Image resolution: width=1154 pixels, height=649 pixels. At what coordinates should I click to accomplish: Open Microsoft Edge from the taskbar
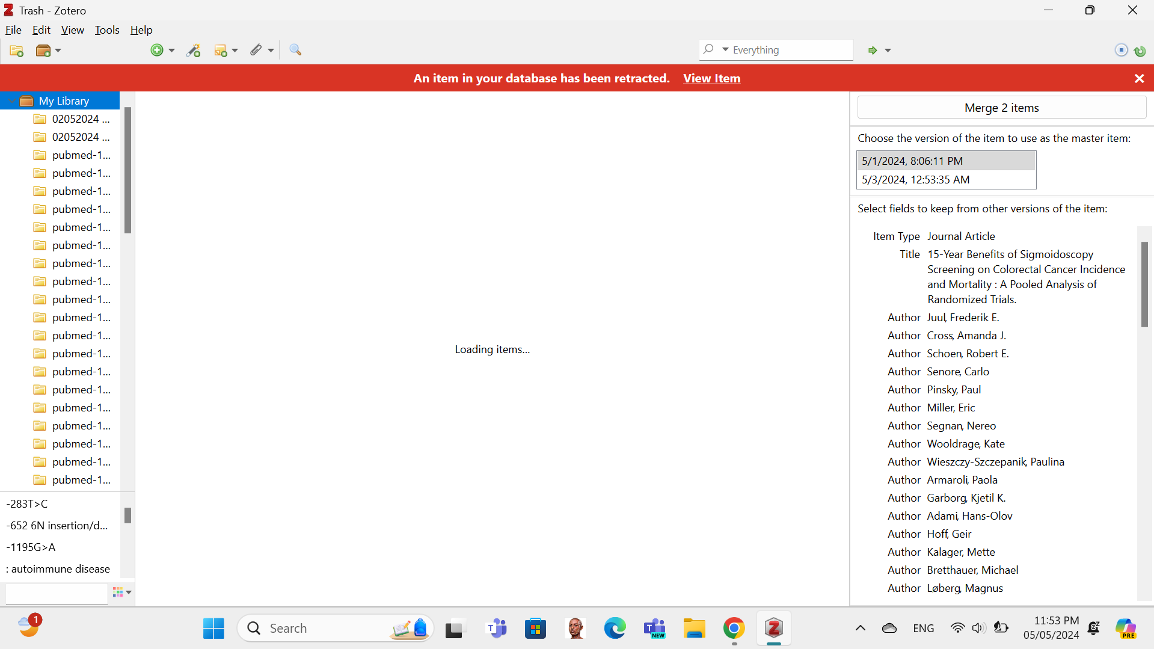pyautogui.click(x=615, y=629)
